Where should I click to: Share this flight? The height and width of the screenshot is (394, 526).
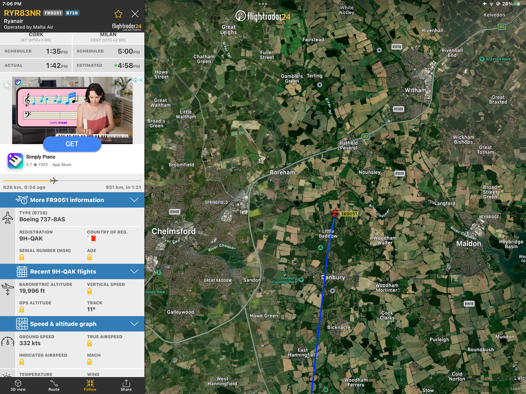tap(126, 385)
